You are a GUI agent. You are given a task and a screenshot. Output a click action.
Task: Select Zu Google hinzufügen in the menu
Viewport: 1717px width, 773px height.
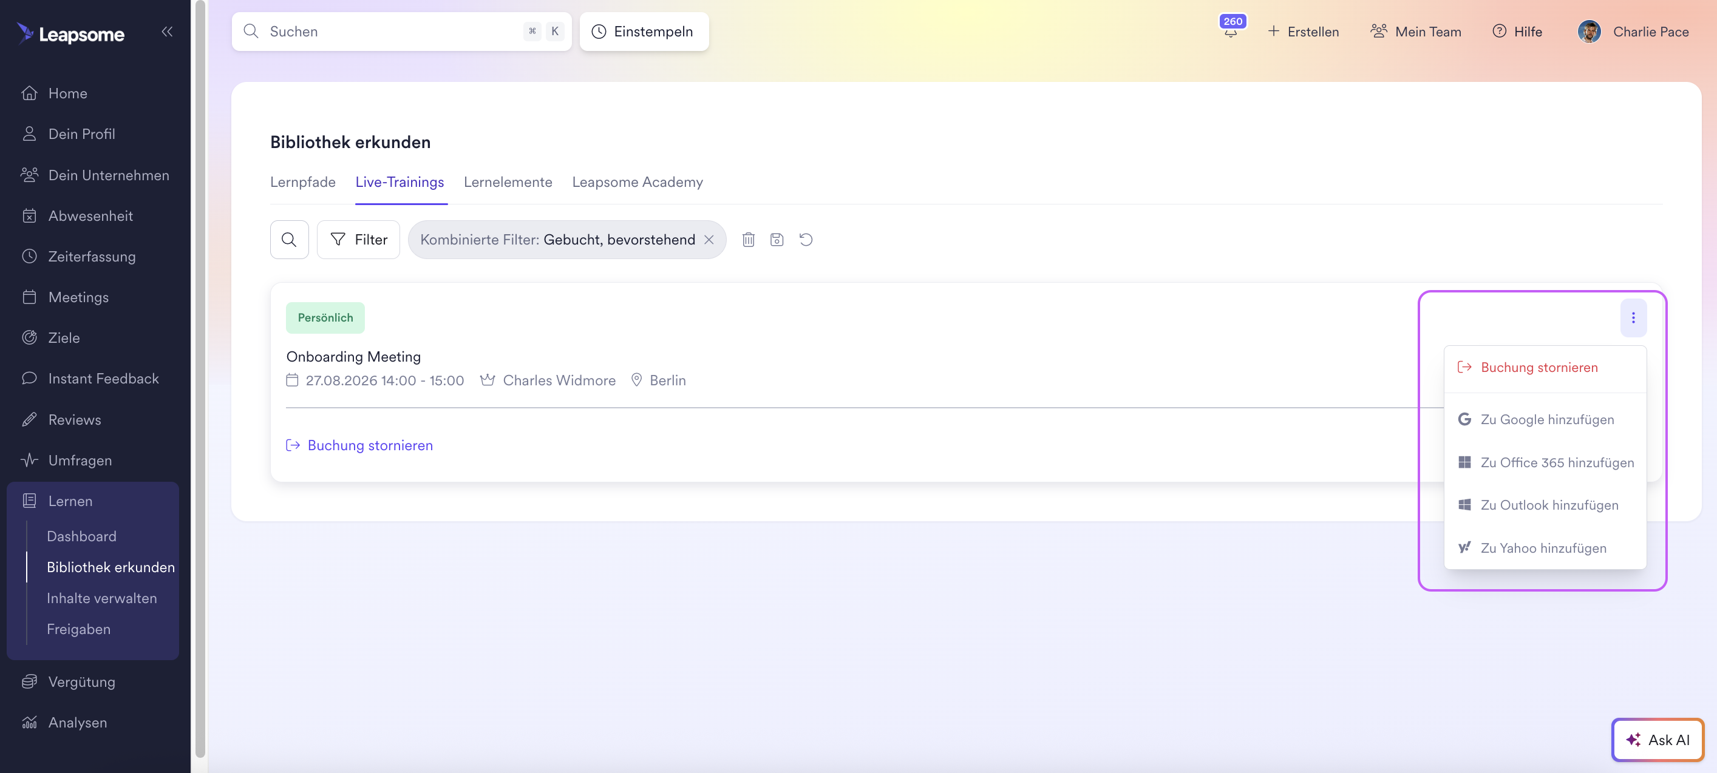[1545, 420]
